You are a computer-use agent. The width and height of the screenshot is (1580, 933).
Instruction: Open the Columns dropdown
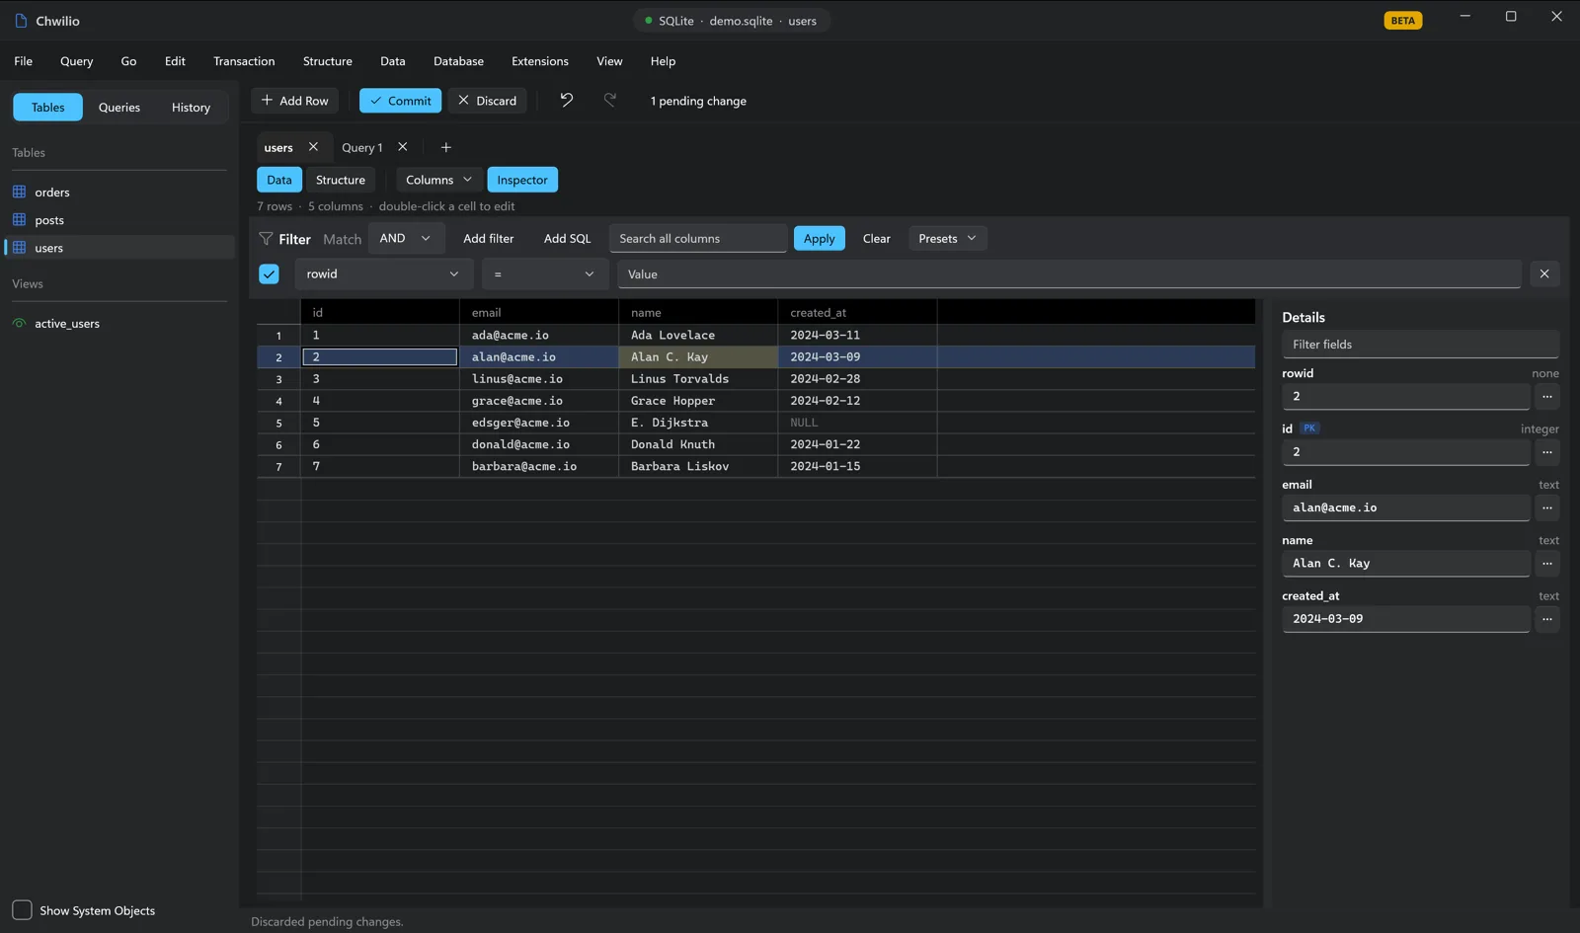pyautogui.click(x=439, y=180)
